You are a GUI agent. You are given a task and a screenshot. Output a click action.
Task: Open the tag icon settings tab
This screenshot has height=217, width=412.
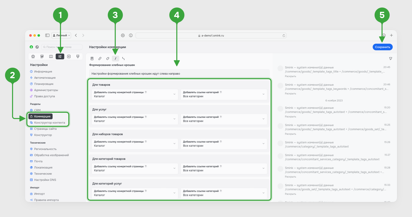(x=108, y=58)
